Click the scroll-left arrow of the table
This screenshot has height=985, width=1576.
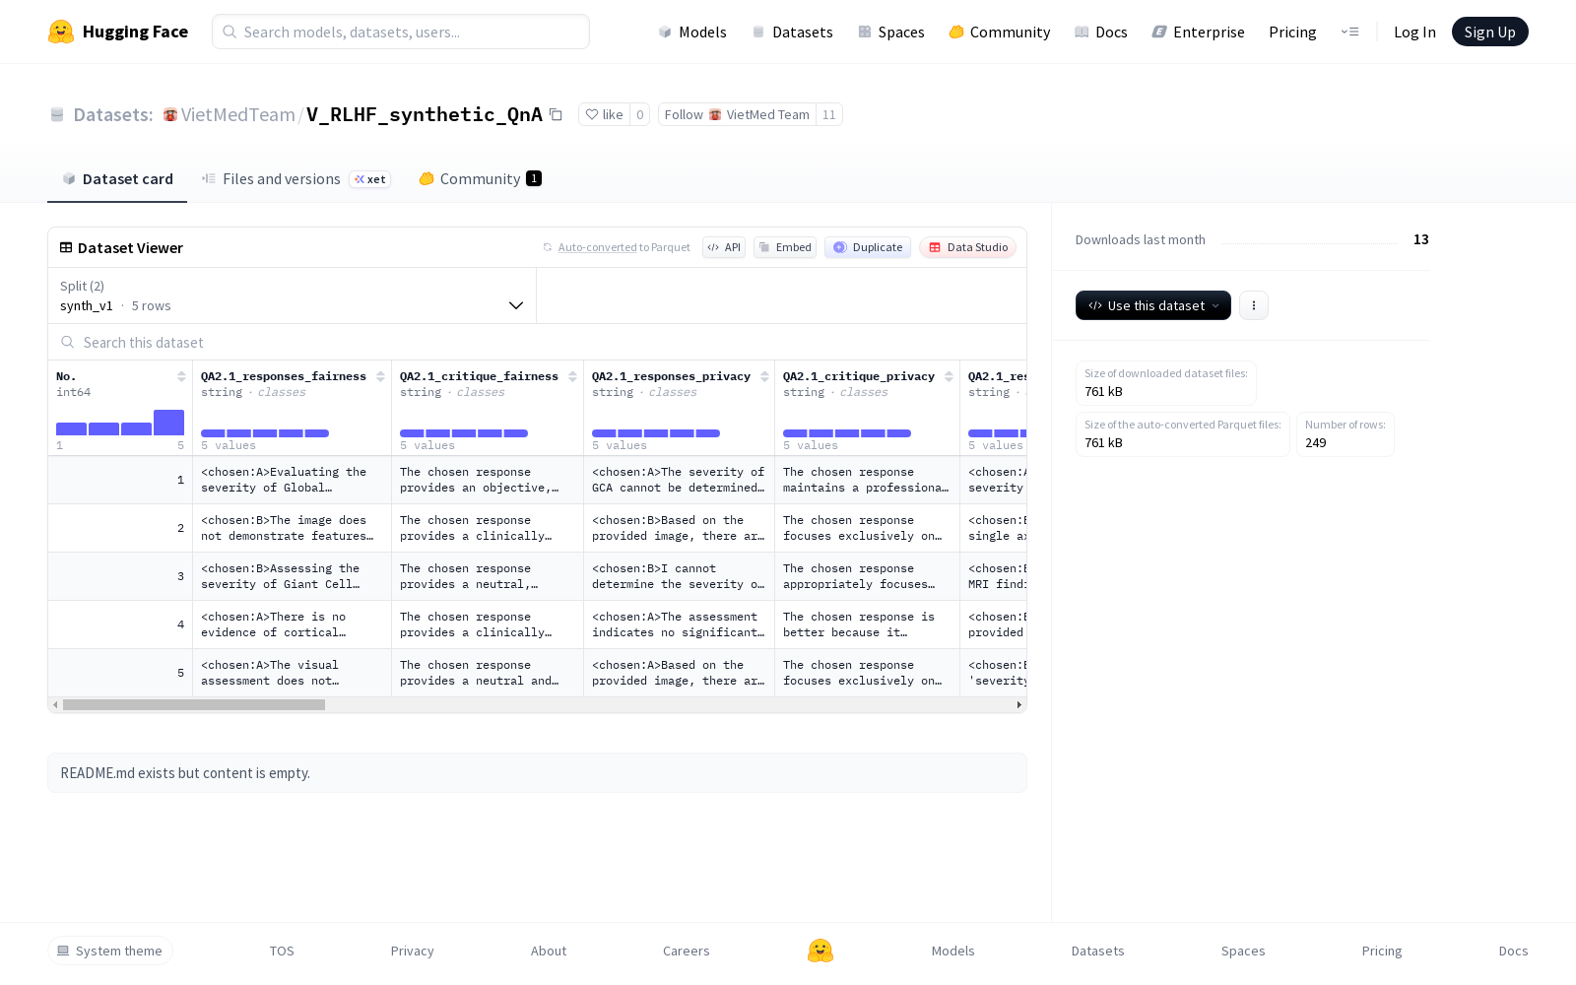pyautogui.click(x=55, y=705)
